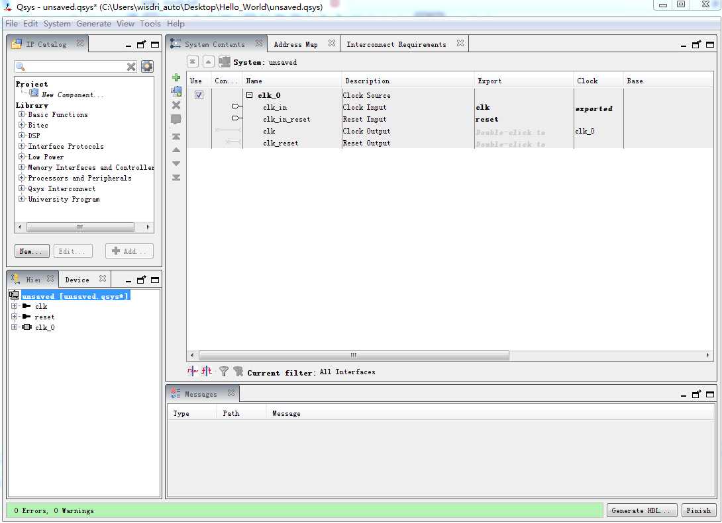Viewport: 722px width, 523px height.
Task: Close the Device tab
Action: click(x=103, y=278)
